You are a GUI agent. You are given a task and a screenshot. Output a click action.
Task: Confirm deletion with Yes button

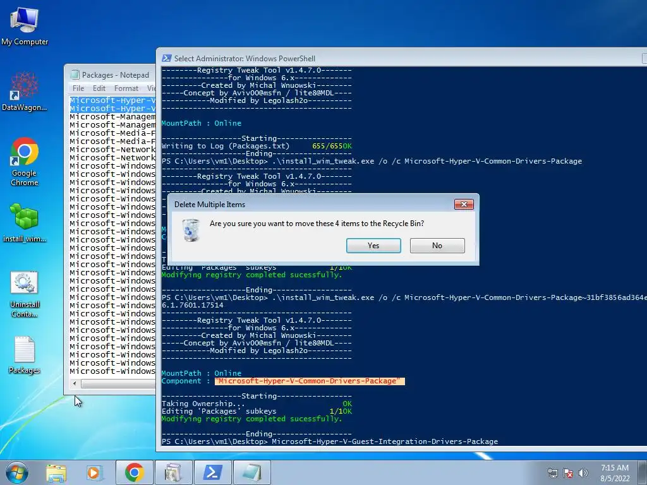point(373,246)
